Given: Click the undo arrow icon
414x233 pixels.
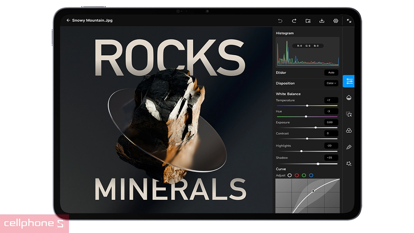Looking at the screenshot, I should click(280, 21).
